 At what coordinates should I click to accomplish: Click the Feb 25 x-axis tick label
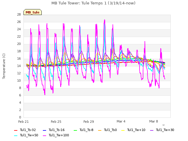(56, 122)
